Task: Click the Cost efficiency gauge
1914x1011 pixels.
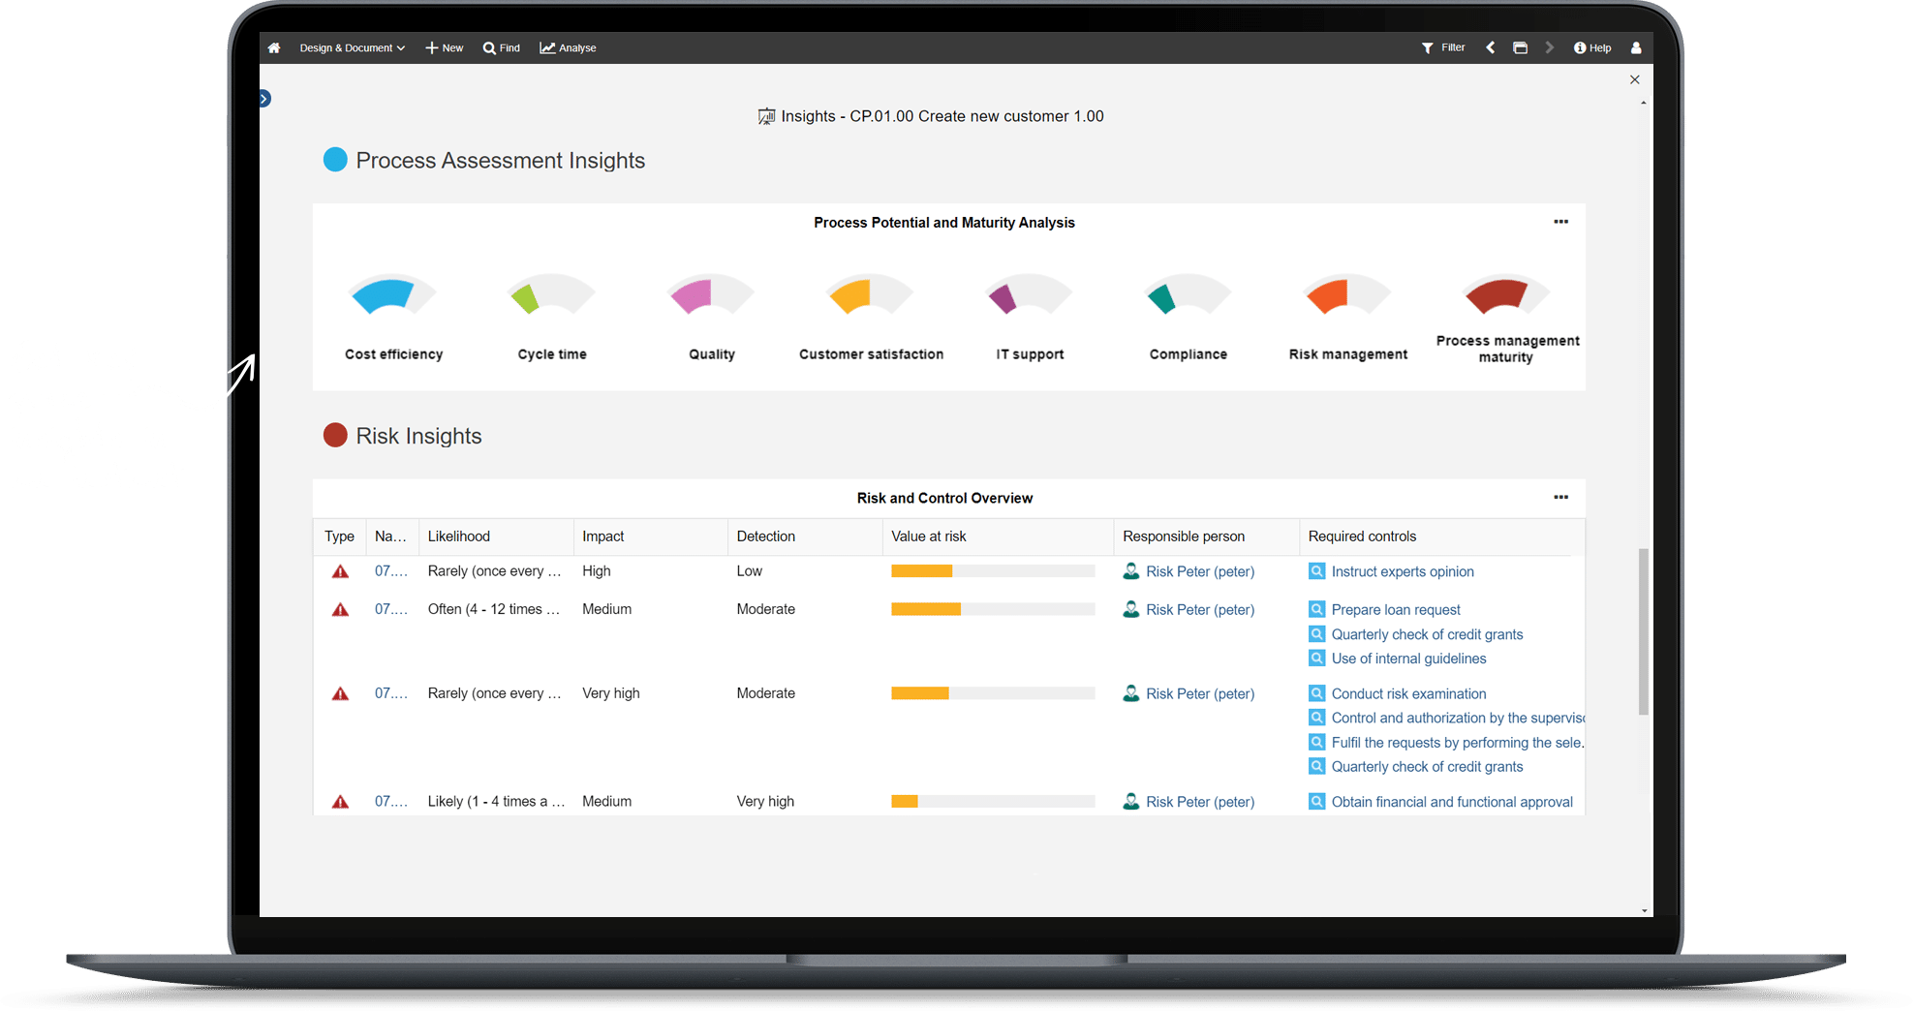Action: pyautogui.click(x=392, y=295)
